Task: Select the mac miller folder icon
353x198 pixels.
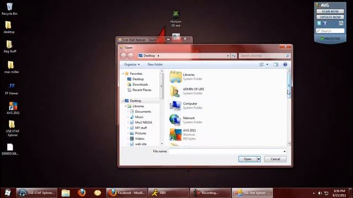Action: (11, 65)
